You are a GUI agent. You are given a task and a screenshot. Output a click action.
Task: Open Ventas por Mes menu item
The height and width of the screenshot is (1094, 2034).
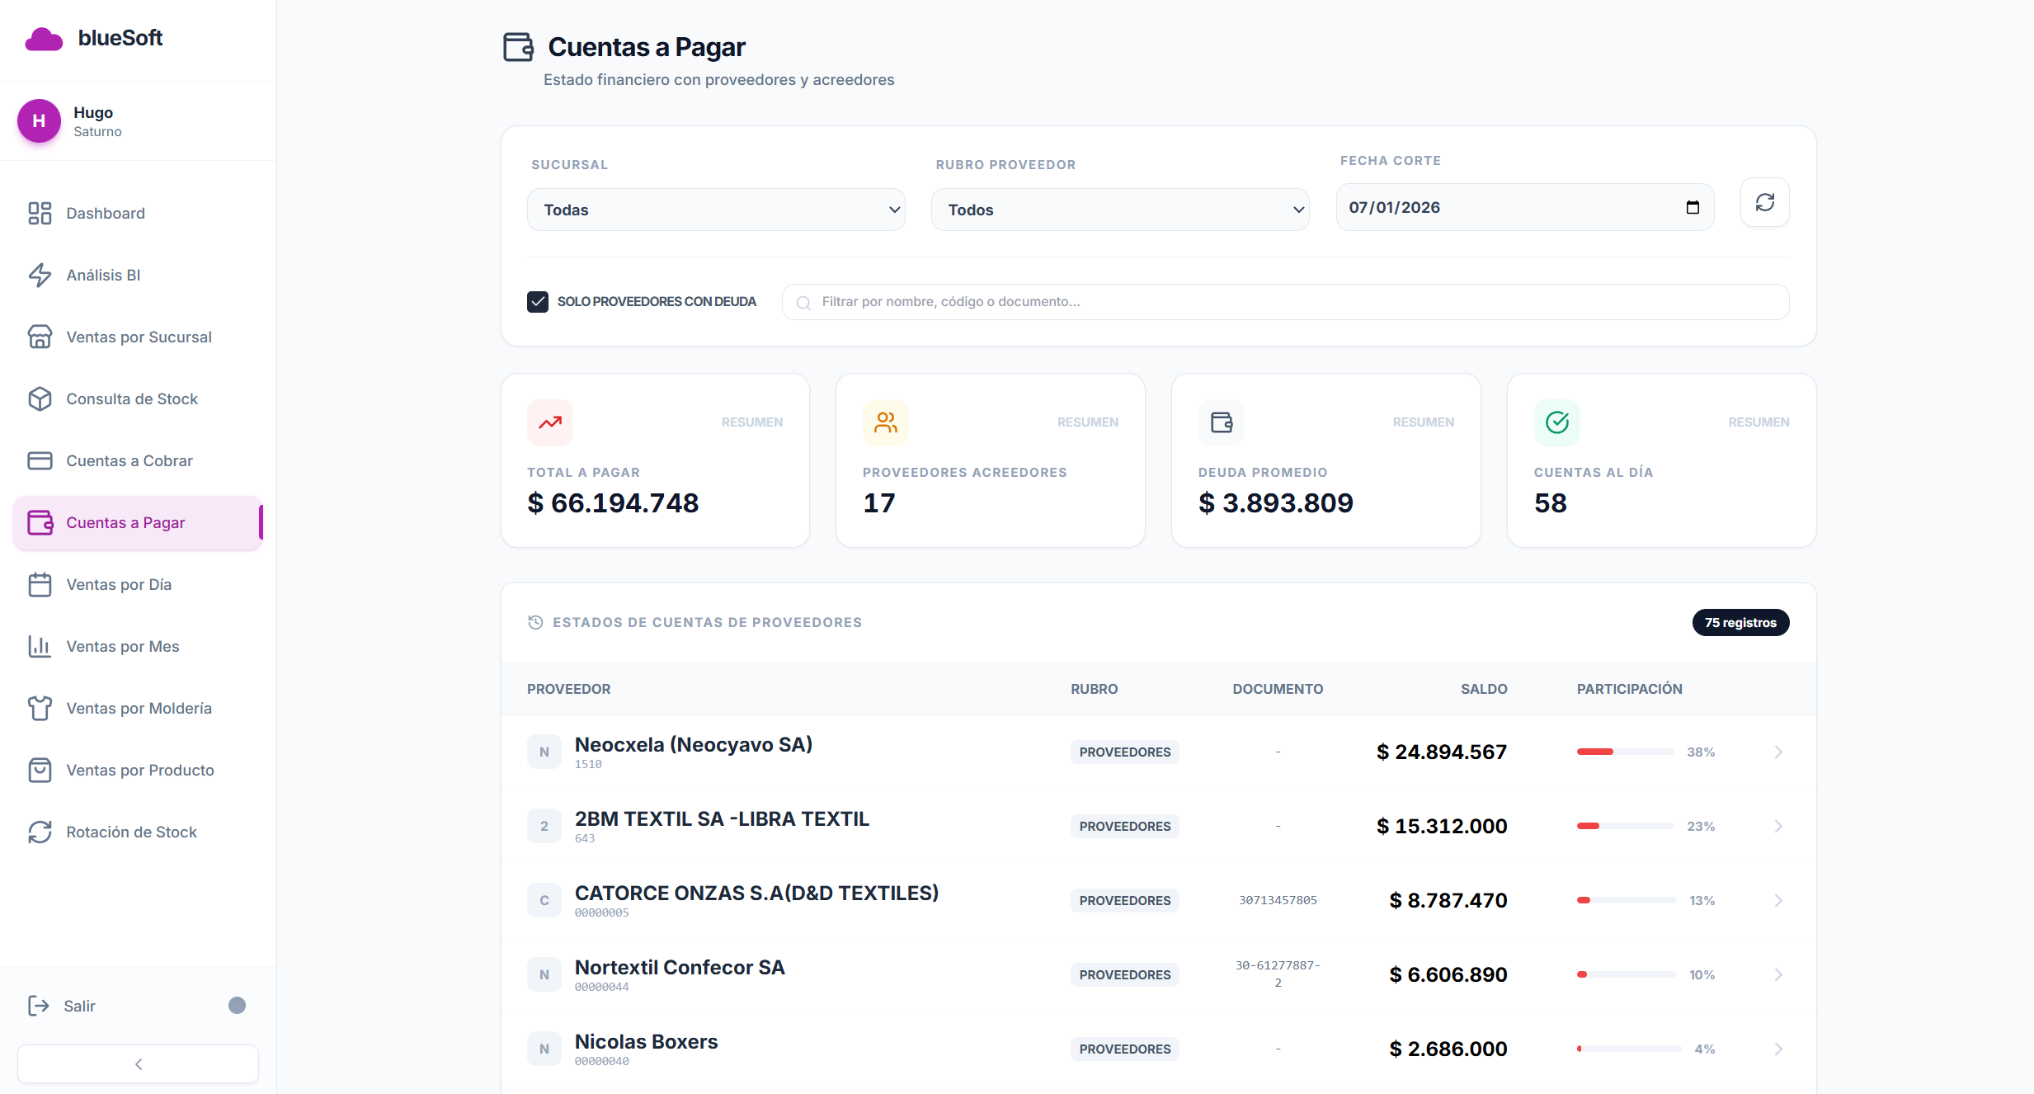point(123,646)
